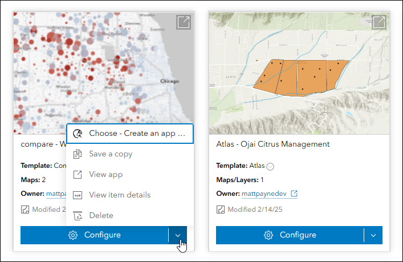Click the Atlas template info circle icon

point(270,166)
